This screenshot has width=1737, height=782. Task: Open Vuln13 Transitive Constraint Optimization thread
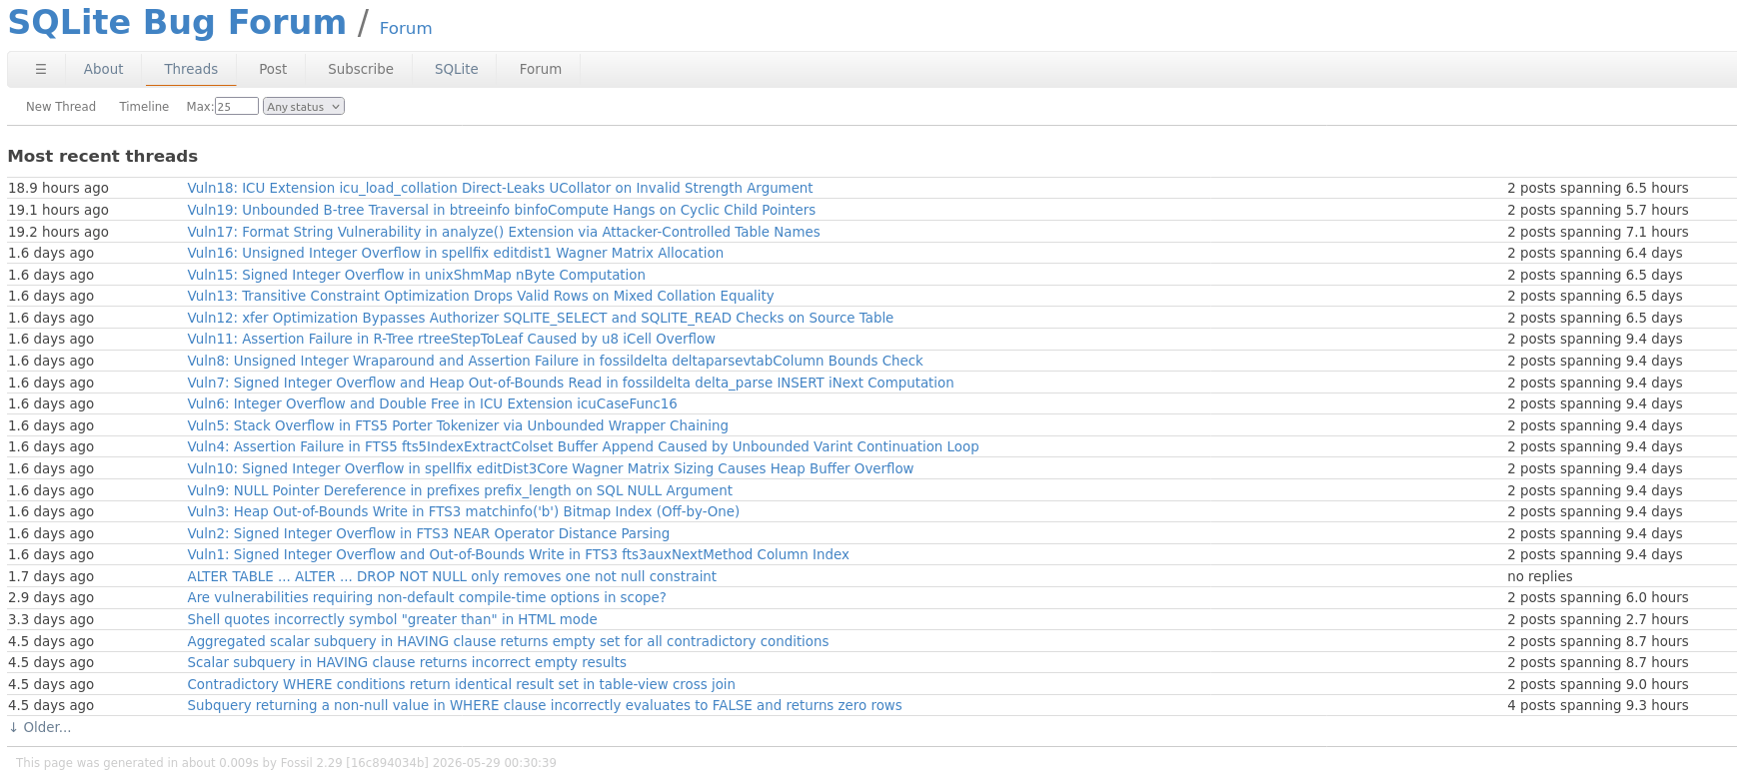coord(481,296)
